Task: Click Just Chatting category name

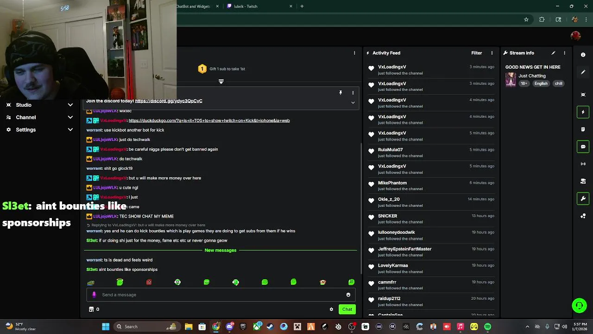Action: [x=532, y=76]
